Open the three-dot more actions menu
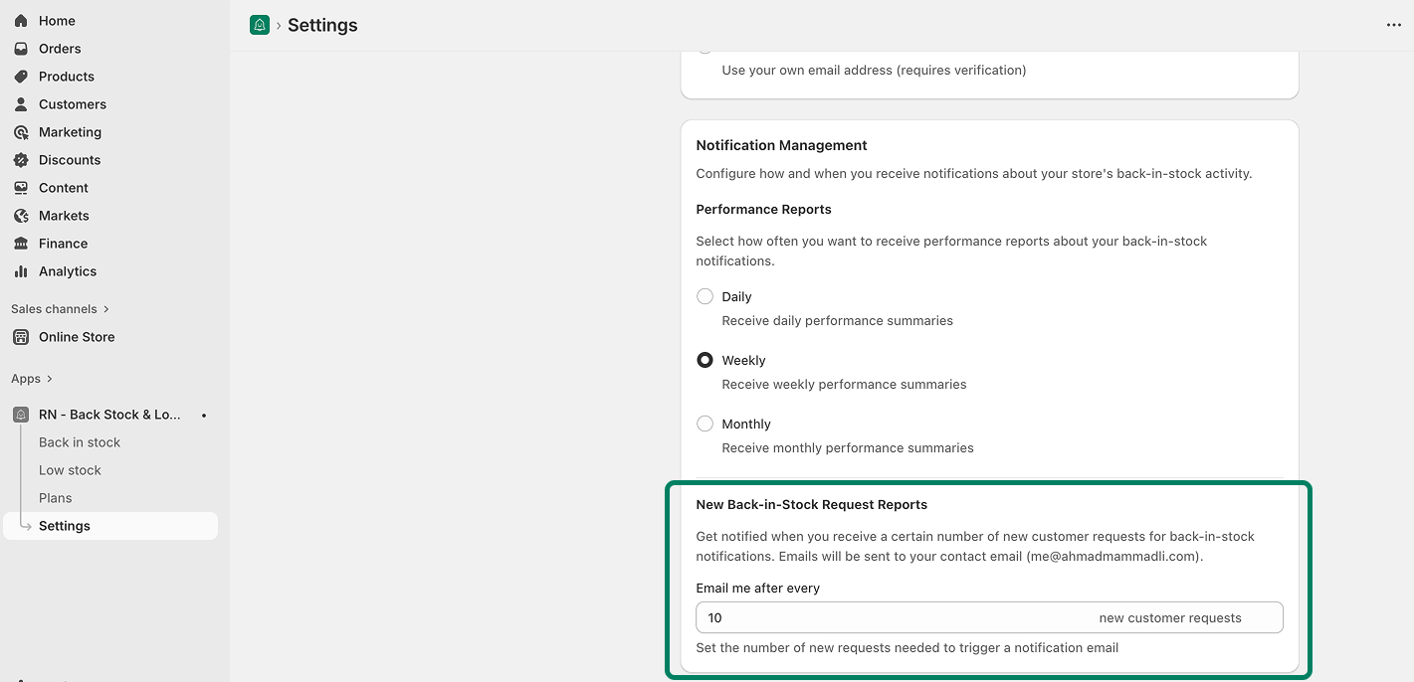This screenshot has width=1414, height=682. point(1393,25)
